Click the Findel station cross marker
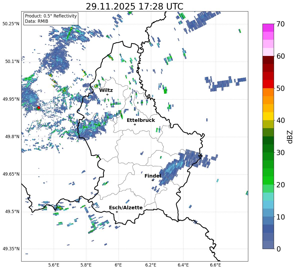Viewport: 296px width, 270px height. click(153, 180)
